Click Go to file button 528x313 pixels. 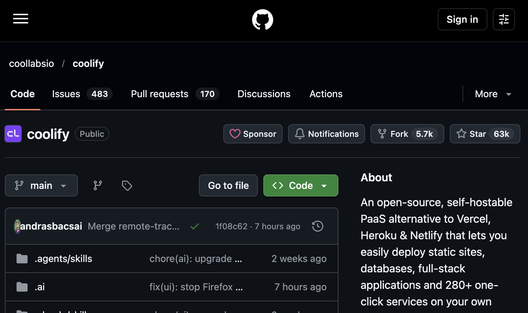coord(228,185)
